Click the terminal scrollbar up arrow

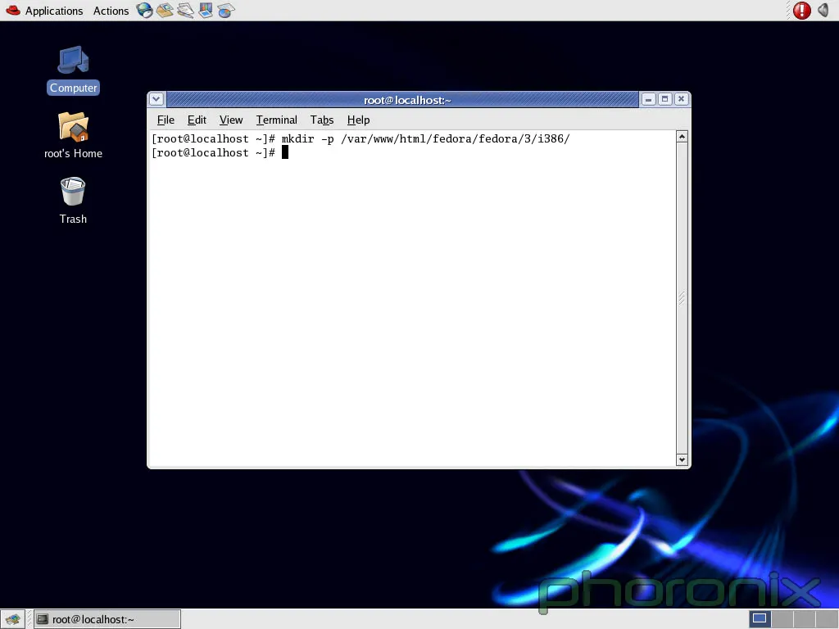point(682,137)
